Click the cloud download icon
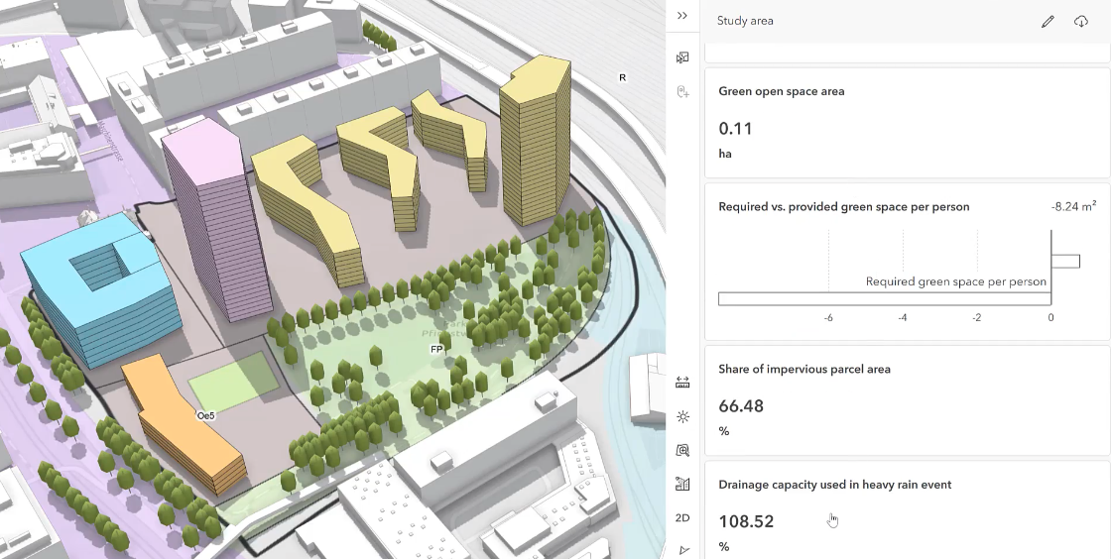This screenshot has height=559, width=1111. tap(1080, 21)
